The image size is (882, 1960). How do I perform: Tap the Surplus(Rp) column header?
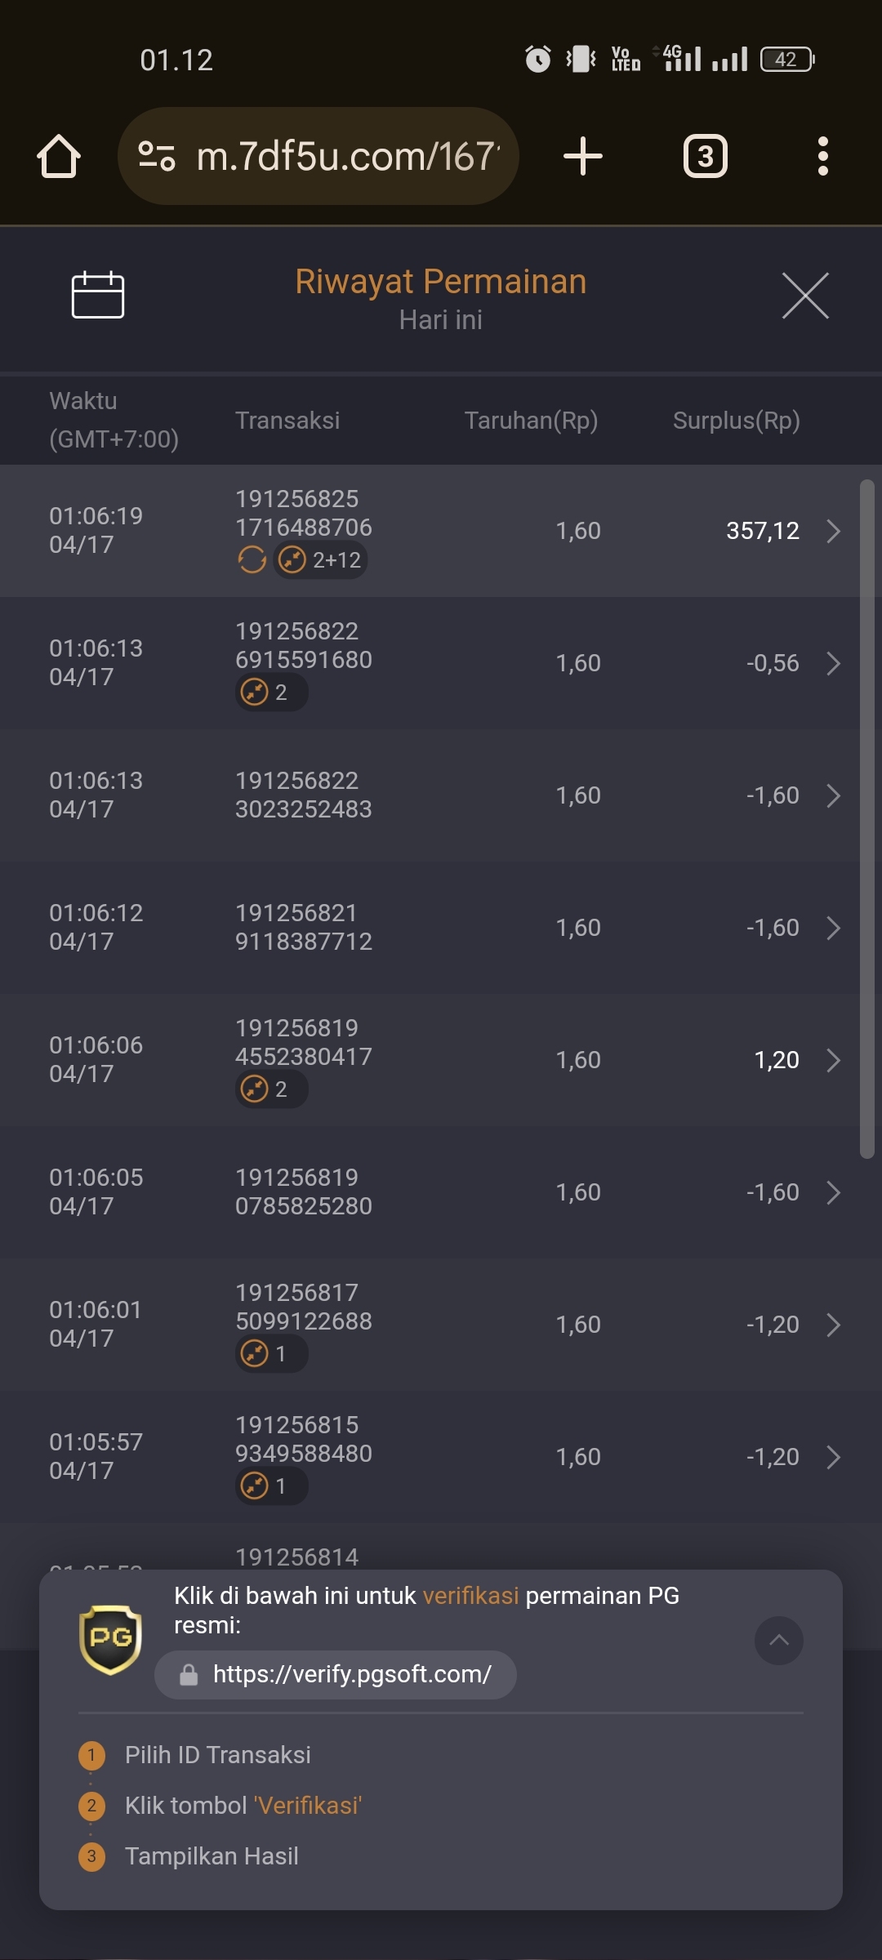tap(737, 421)
